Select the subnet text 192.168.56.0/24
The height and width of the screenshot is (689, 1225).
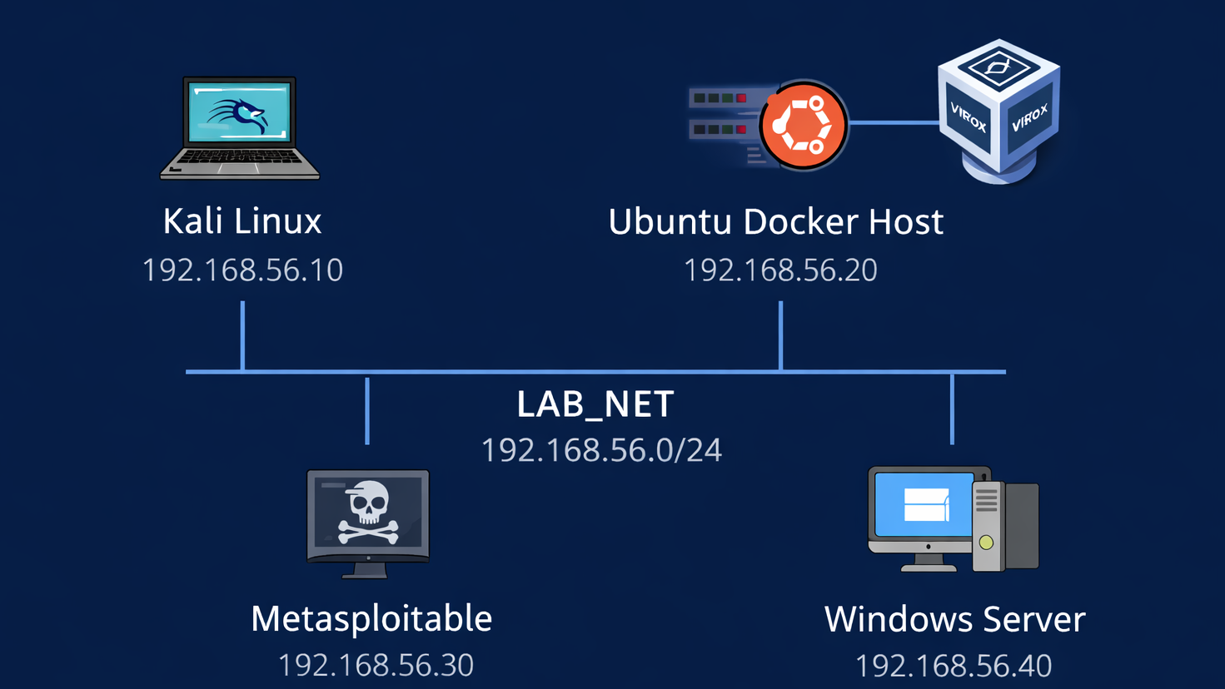click(601, 450)
